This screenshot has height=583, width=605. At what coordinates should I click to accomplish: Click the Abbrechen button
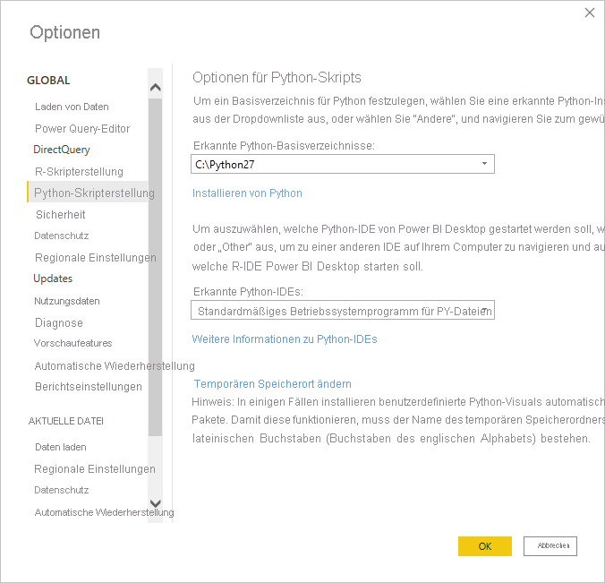(x=550, y=546)
